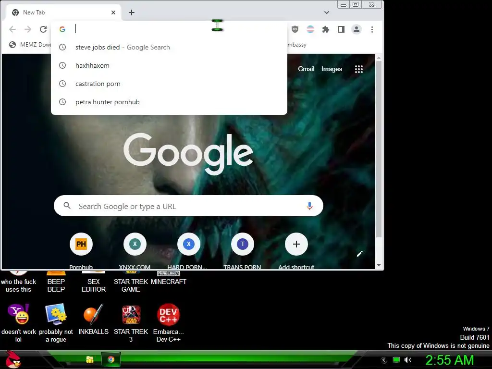Screen dimensions: 492x369
Task: Click the vertical scrollbar thumb
Action: tap(379, 149)
